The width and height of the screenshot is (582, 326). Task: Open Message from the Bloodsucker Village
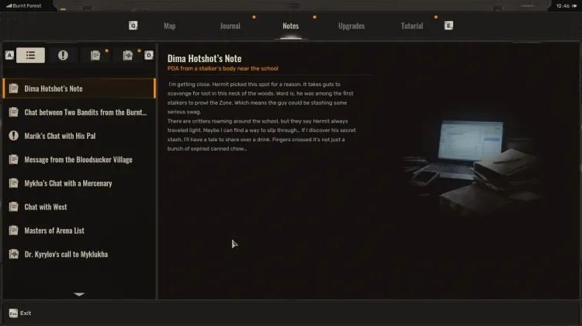click(x=79, y=160)
